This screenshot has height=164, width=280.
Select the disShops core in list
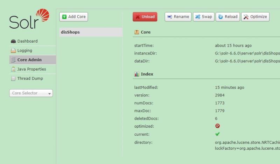pos(91,32)
